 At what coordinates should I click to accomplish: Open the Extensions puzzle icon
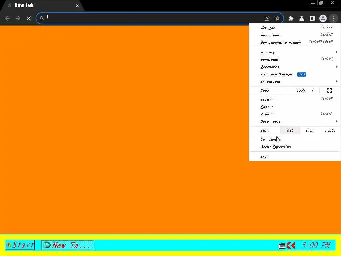coord(291,19)
